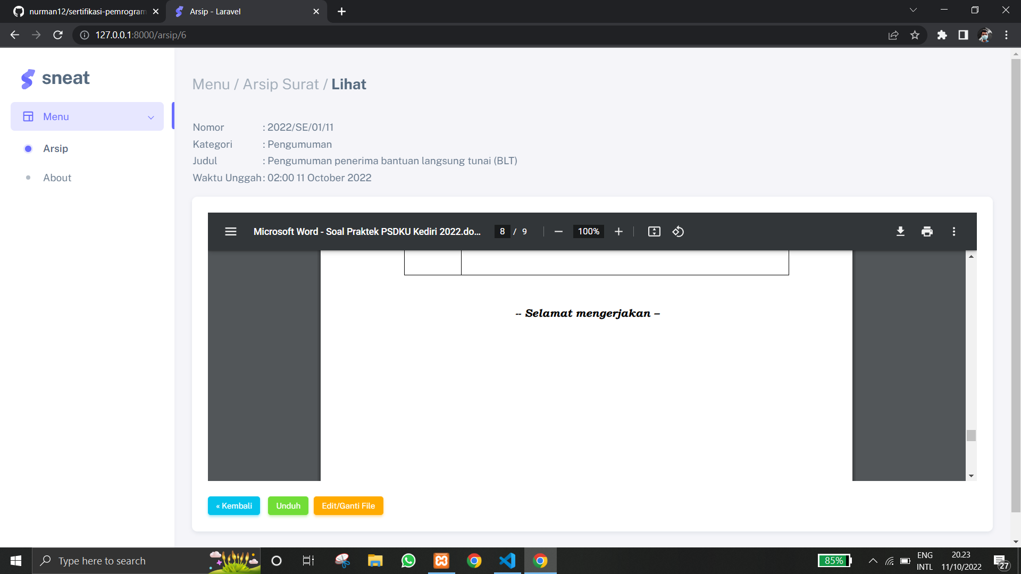This screenshot has width=1021, height=574.
Task: Download the PDF from the viewer toolbar
Action: [x=900, y=231]
